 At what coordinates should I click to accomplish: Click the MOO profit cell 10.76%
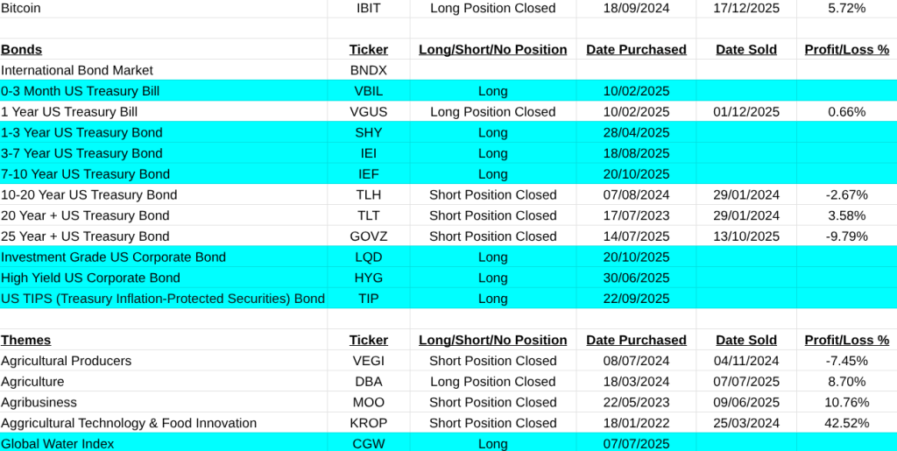(846, 403)
